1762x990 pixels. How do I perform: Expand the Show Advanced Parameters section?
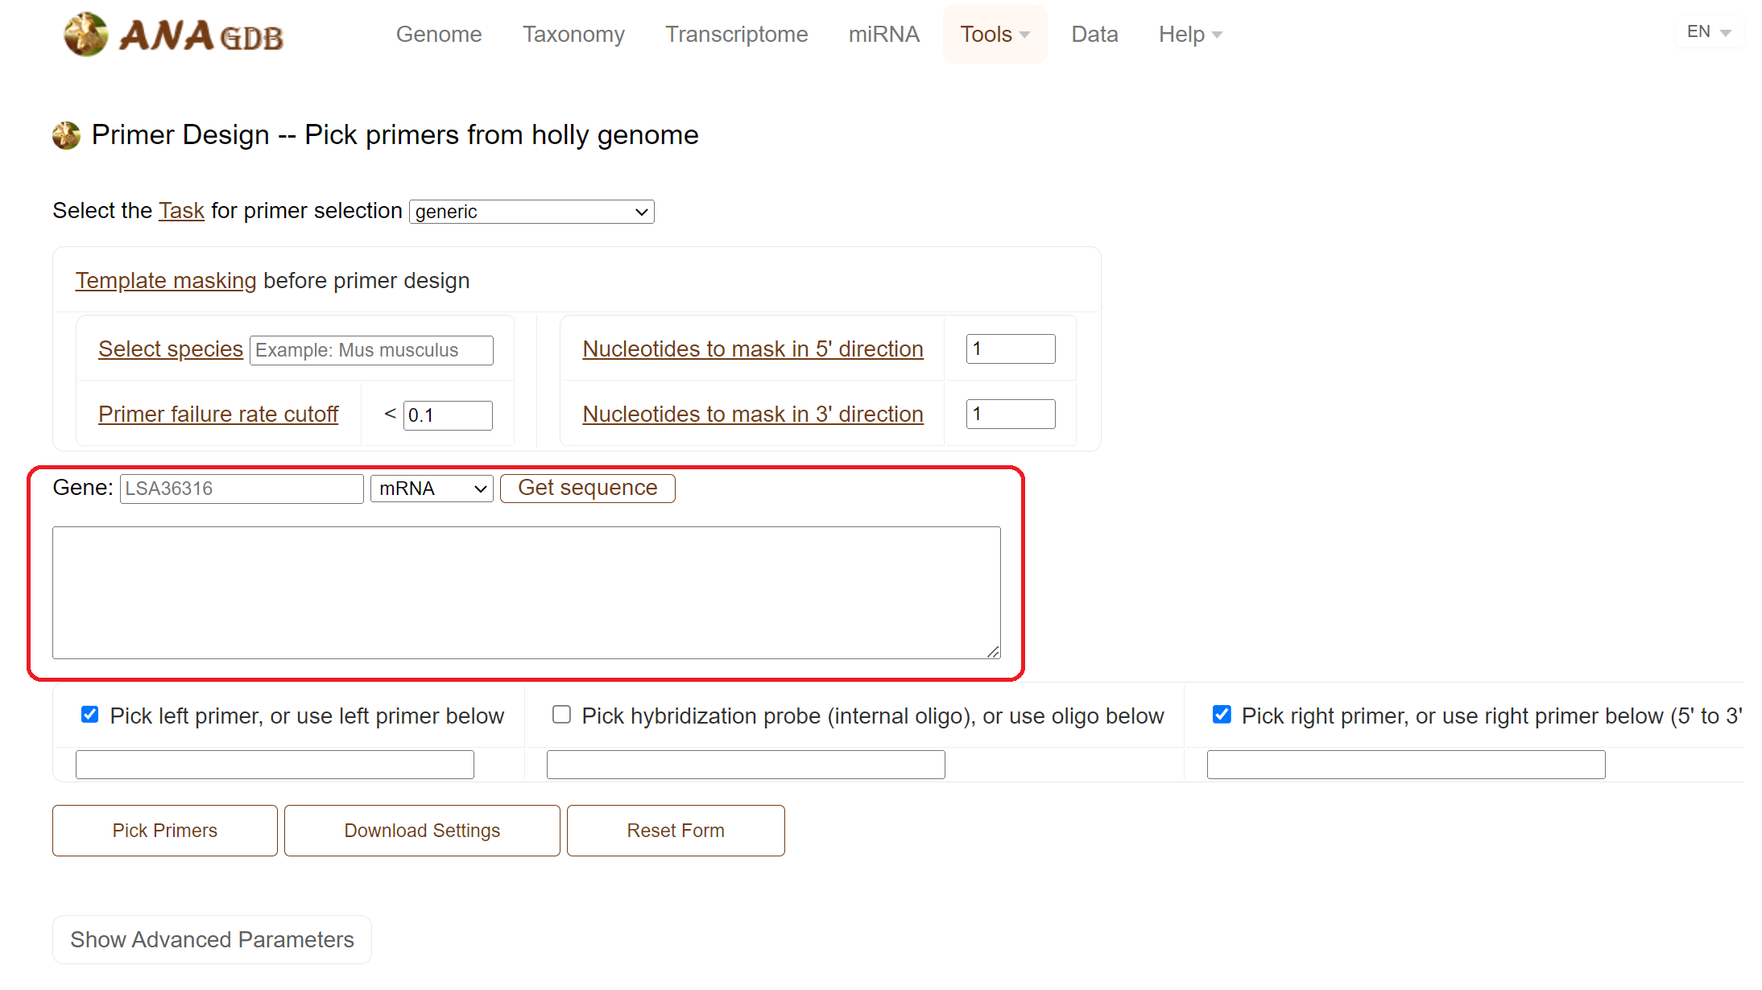tap(212, 939)
